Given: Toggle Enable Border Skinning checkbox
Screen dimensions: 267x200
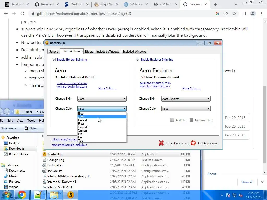Looking at the screenshot, I should 54,60.
